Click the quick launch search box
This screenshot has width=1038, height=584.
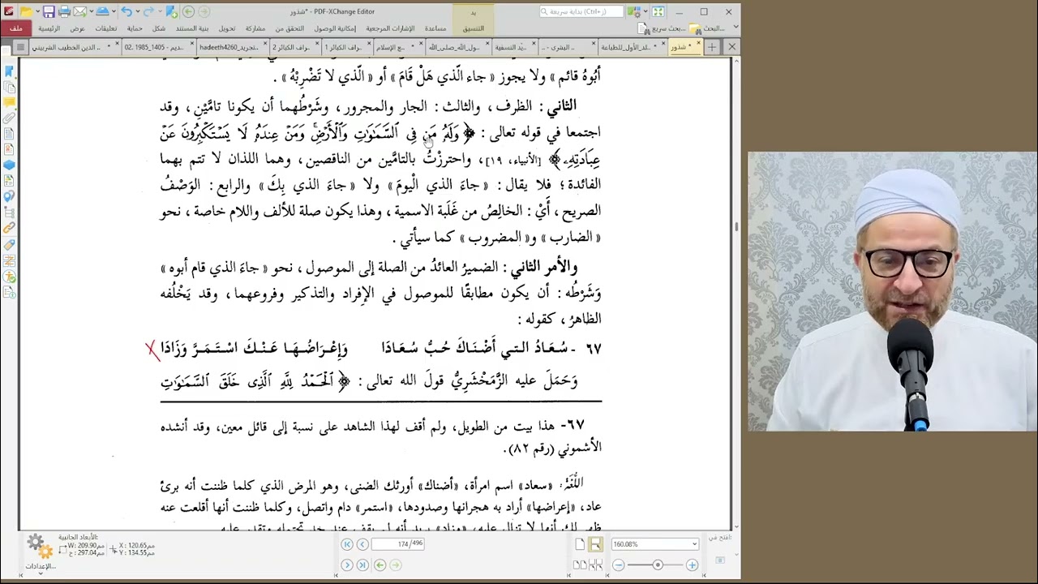(x=582, y=11)
